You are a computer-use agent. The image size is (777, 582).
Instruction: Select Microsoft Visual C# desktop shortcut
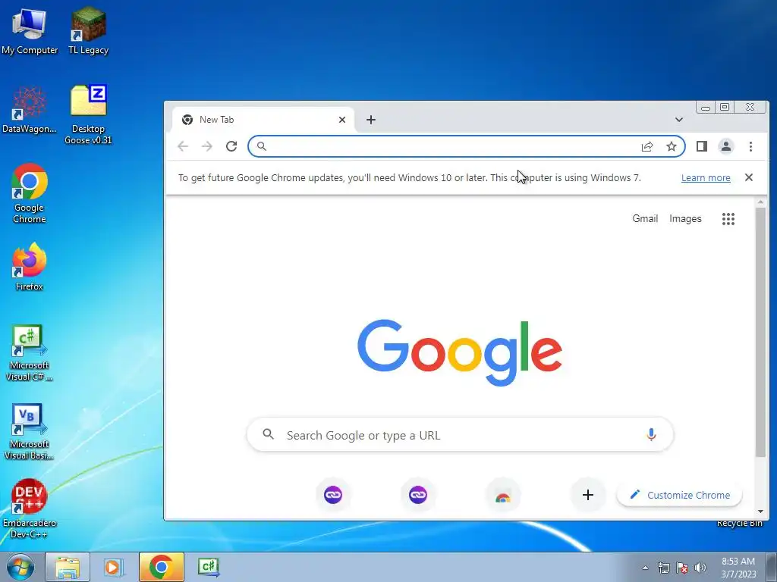coord(30,352)
